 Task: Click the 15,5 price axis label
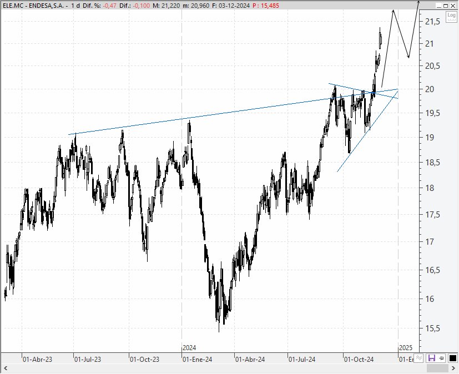tap(433, 328)
